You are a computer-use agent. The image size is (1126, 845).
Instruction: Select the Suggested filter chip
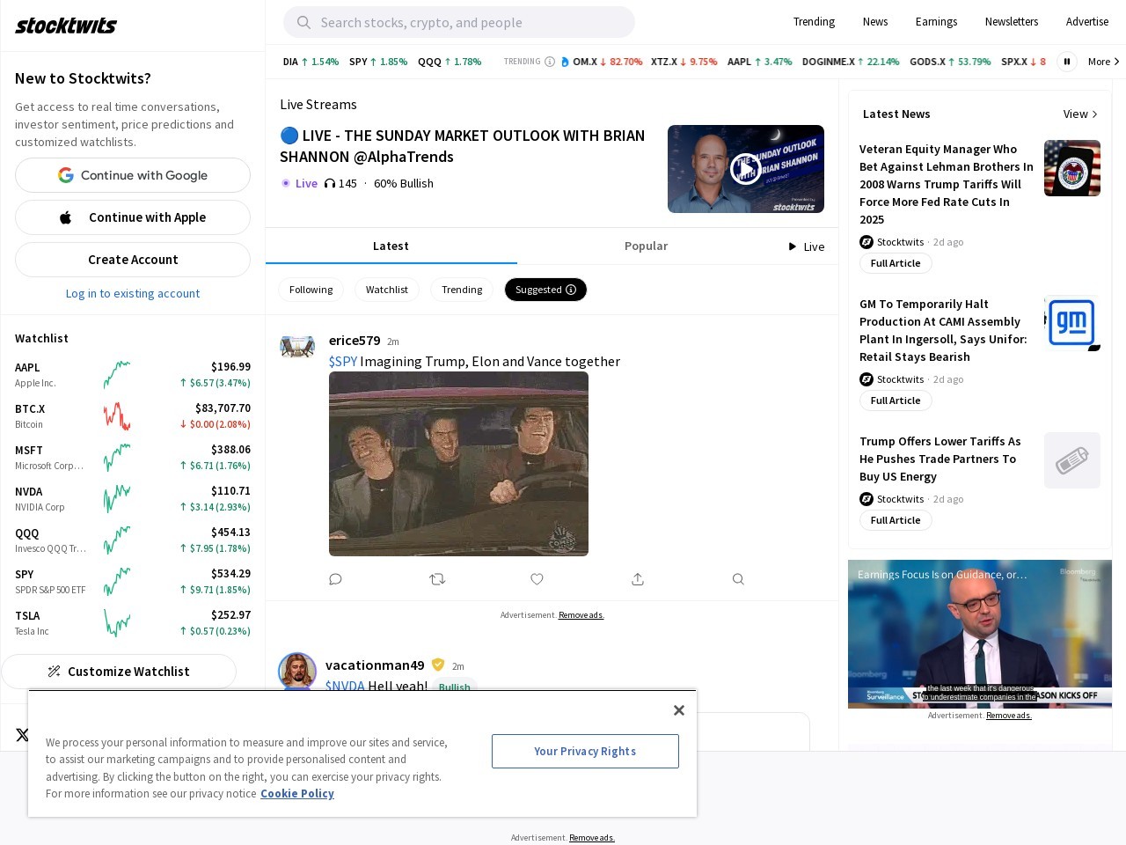point(545,290)
